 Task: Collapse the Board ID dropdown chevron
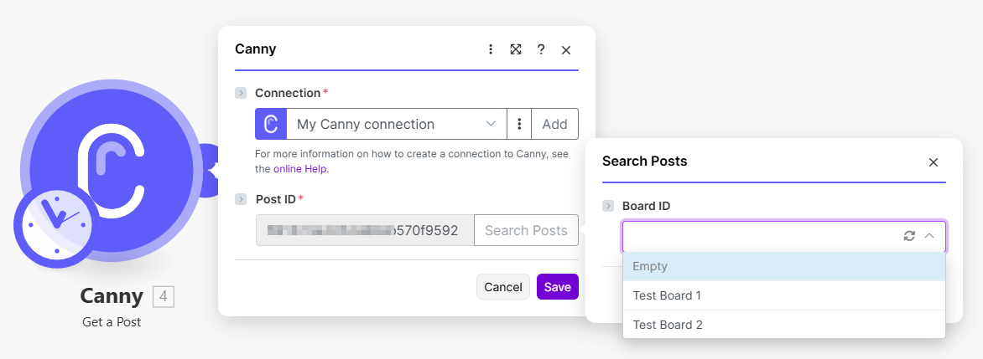pyautogui.click(x=929, y=236)
